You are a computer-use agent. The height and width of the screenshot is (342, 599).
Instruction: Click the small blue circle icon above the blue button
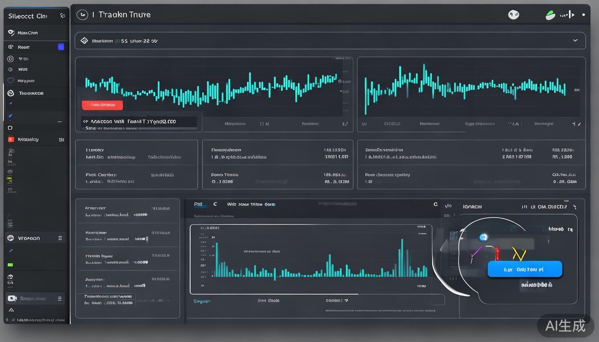pos(484,237)
